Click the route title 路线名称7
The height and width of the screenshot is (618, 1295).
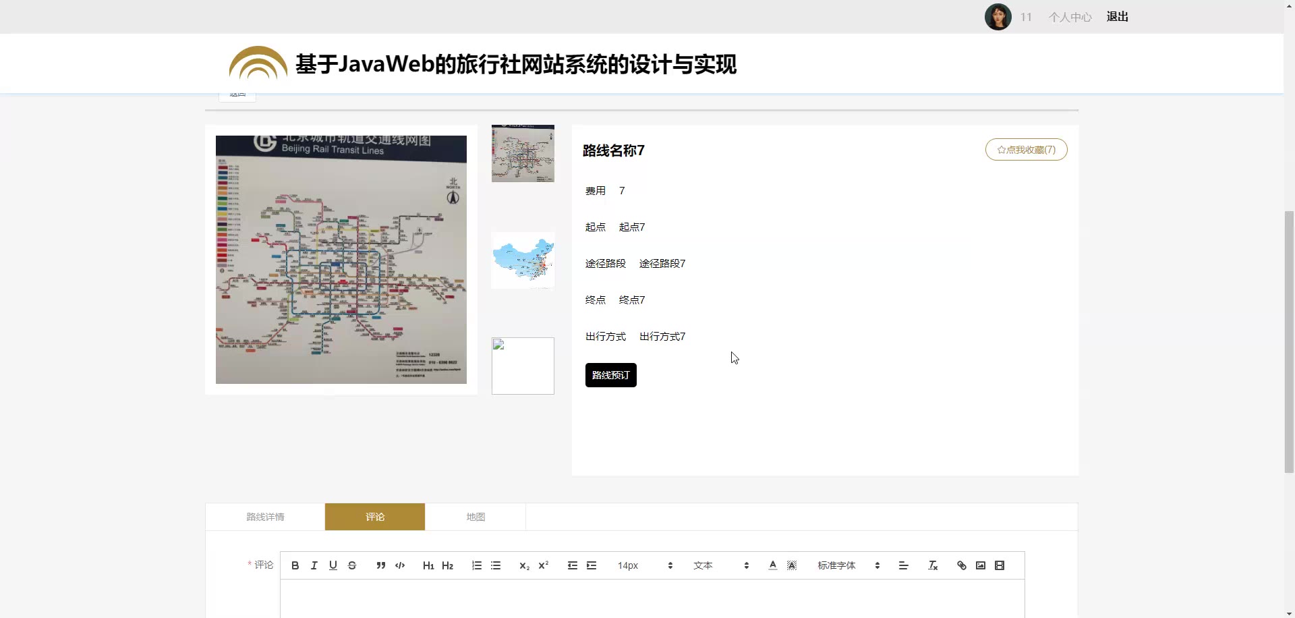tap(613, 150)
